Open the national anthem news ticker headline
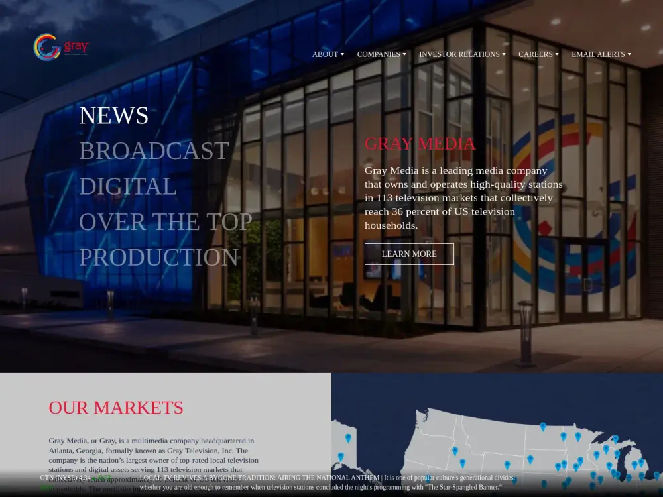This screenshot has height=497, width=663. tap(259, 477)
